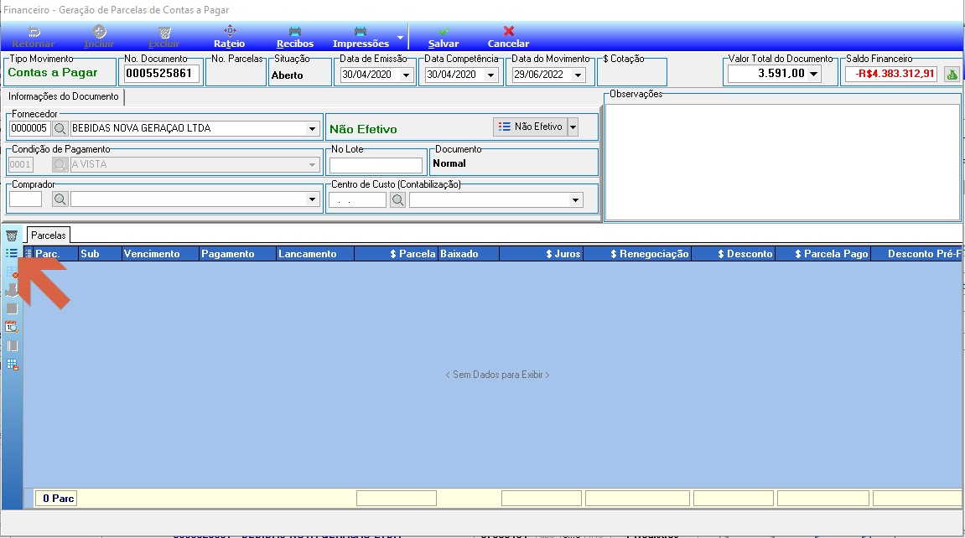
Task: Click the $ Juros column header
Action: pos(542,253)
